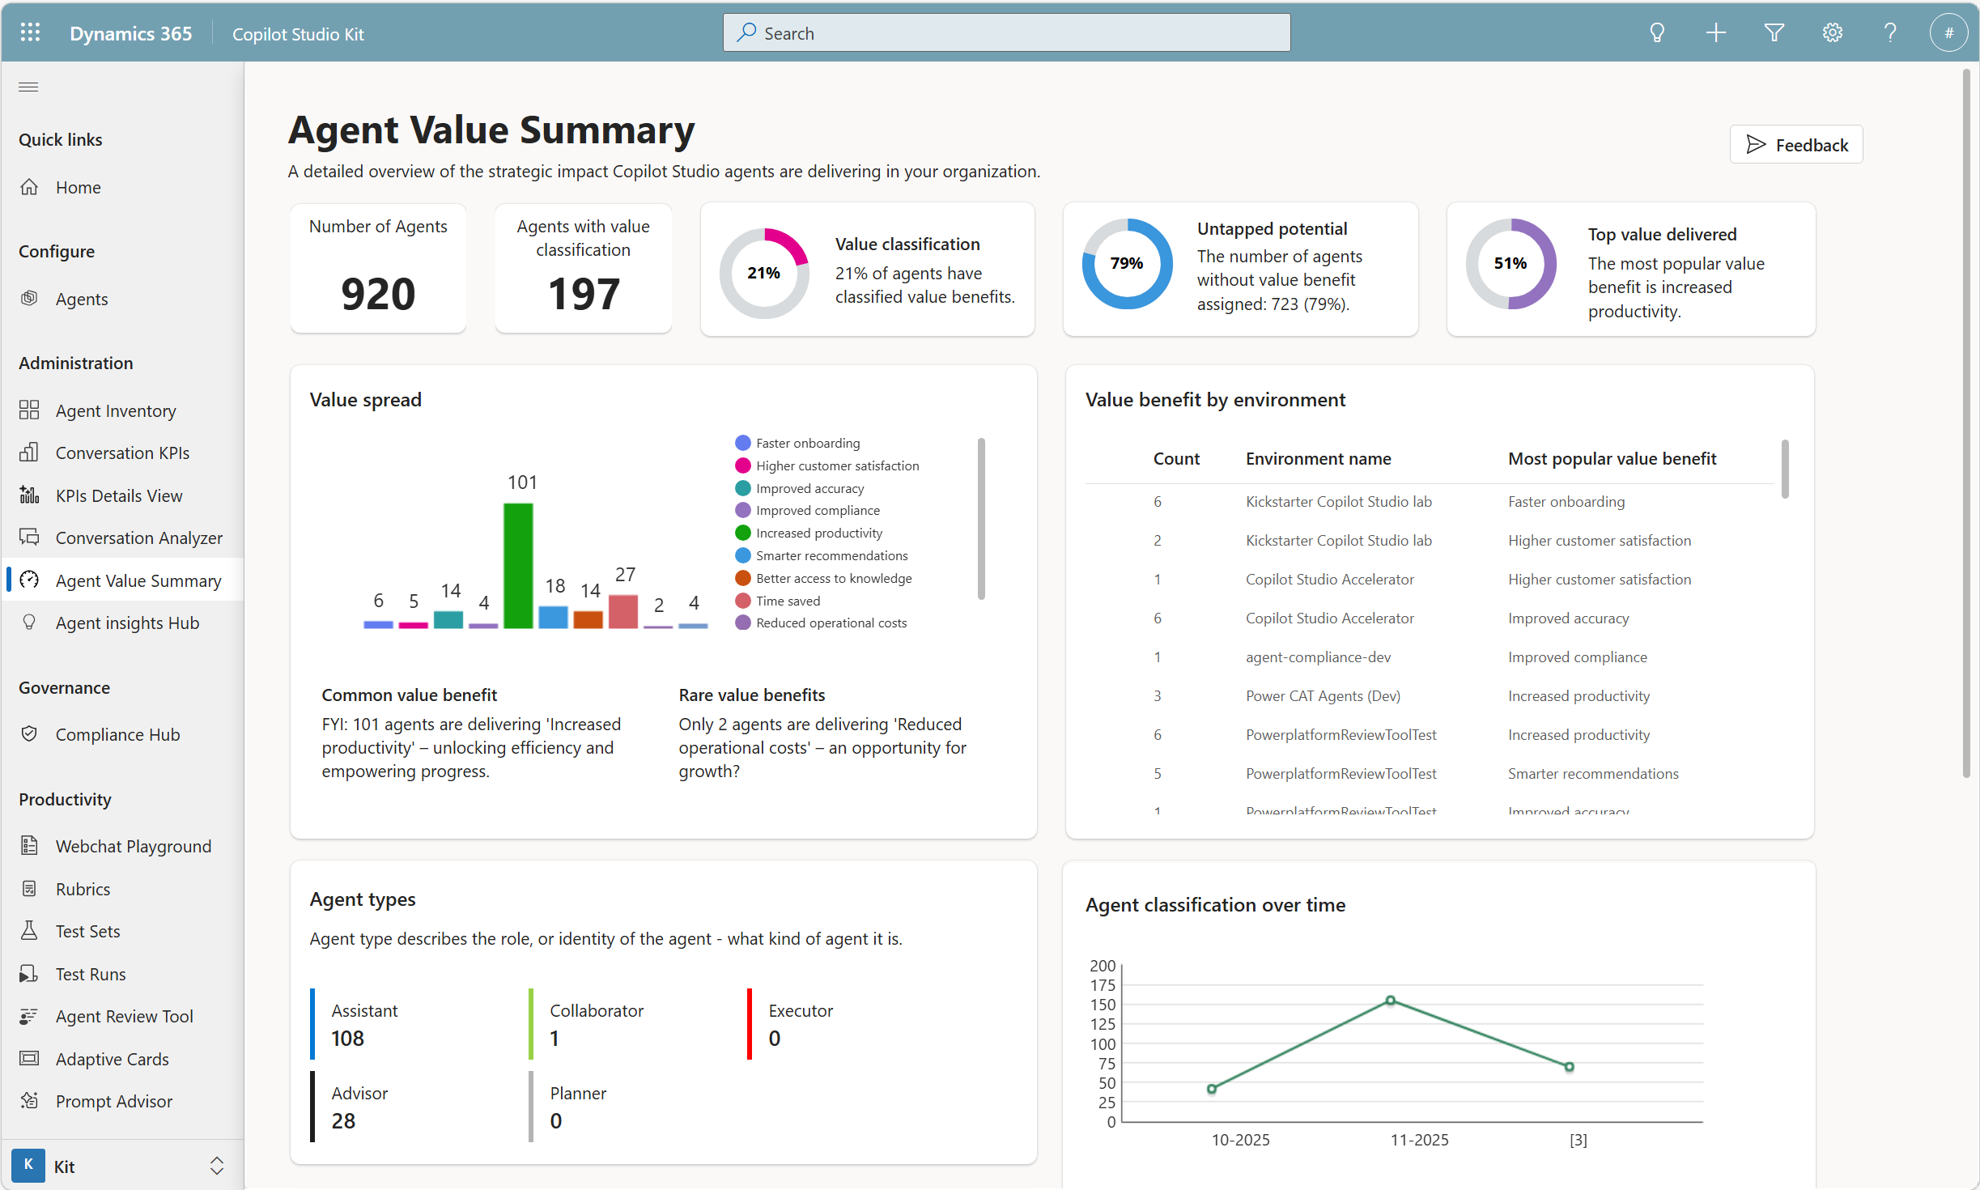Click the plus new record icon
Viewport: 1980px width, 1190px height.
pyautogui.click(x=1715, y=32)
